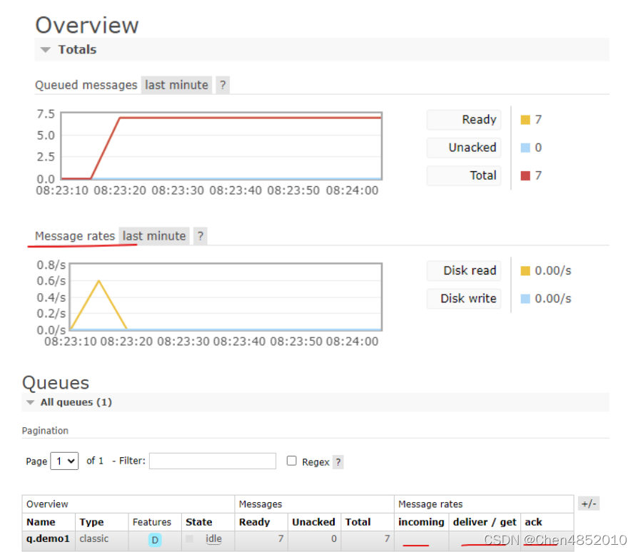Click the classic type cell of q.demo1
This screenshot has height=552, width=638.
[x=94, y=538]
